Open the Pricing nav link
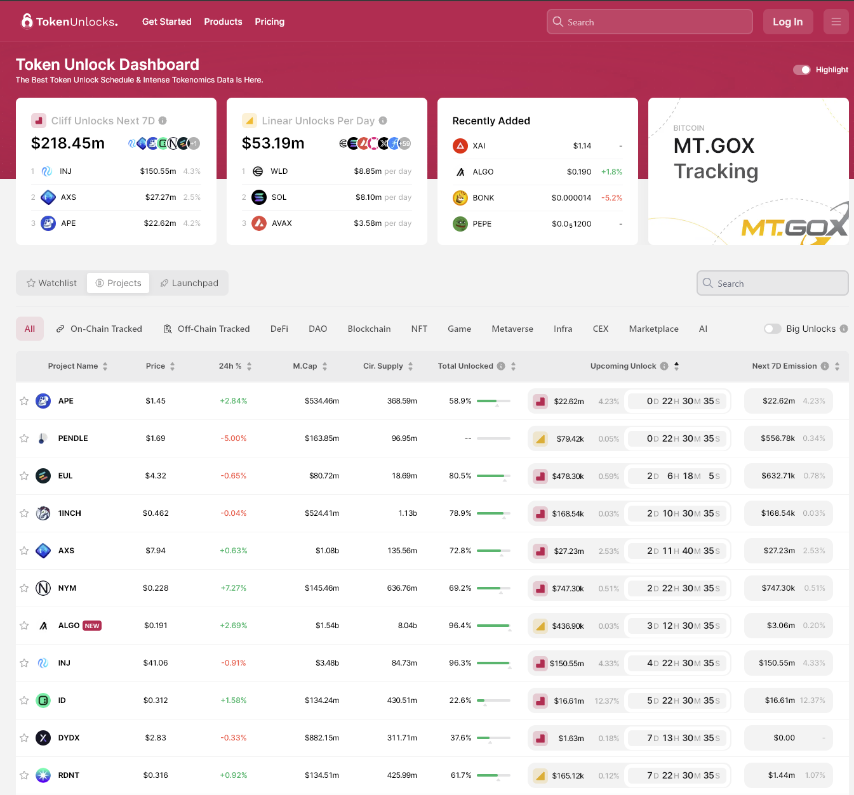854x795 pixels. 270,22
